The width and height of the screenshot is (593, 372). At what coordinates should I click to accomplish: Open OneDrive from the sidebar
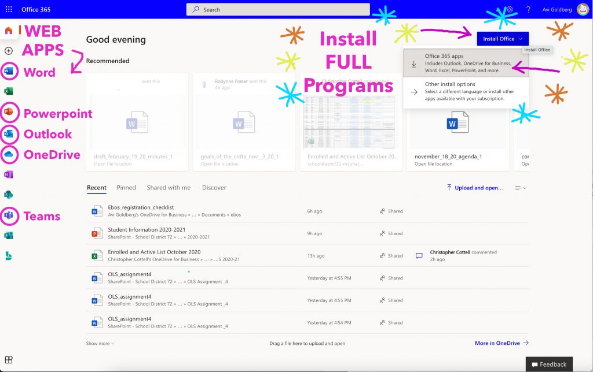(x=9, y=154)
